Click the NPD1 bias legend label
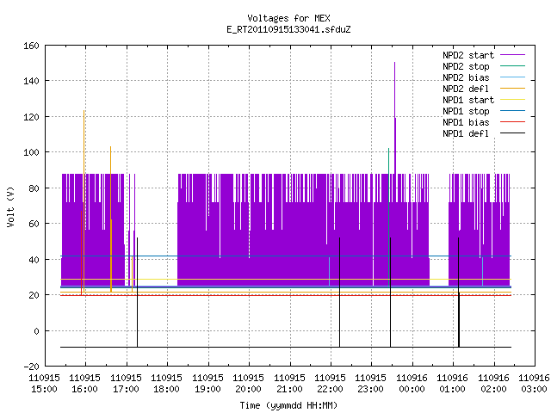The image size is (551, 413). click(x=466, y=122)
